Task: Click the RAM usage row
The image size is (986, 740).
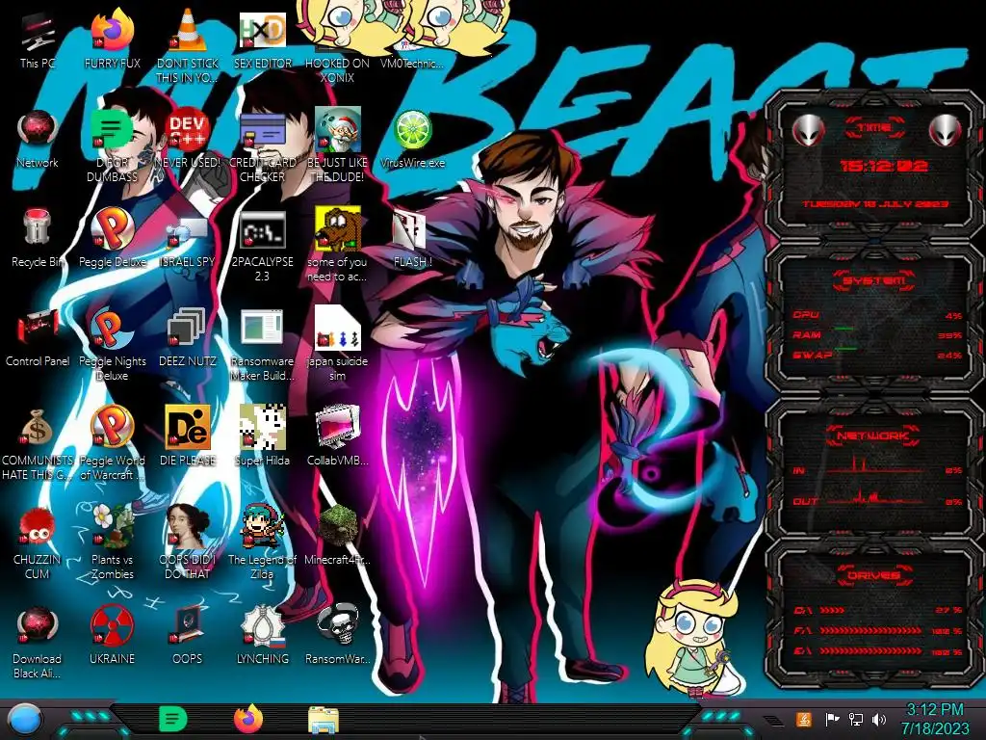Action: coord(878,334)
